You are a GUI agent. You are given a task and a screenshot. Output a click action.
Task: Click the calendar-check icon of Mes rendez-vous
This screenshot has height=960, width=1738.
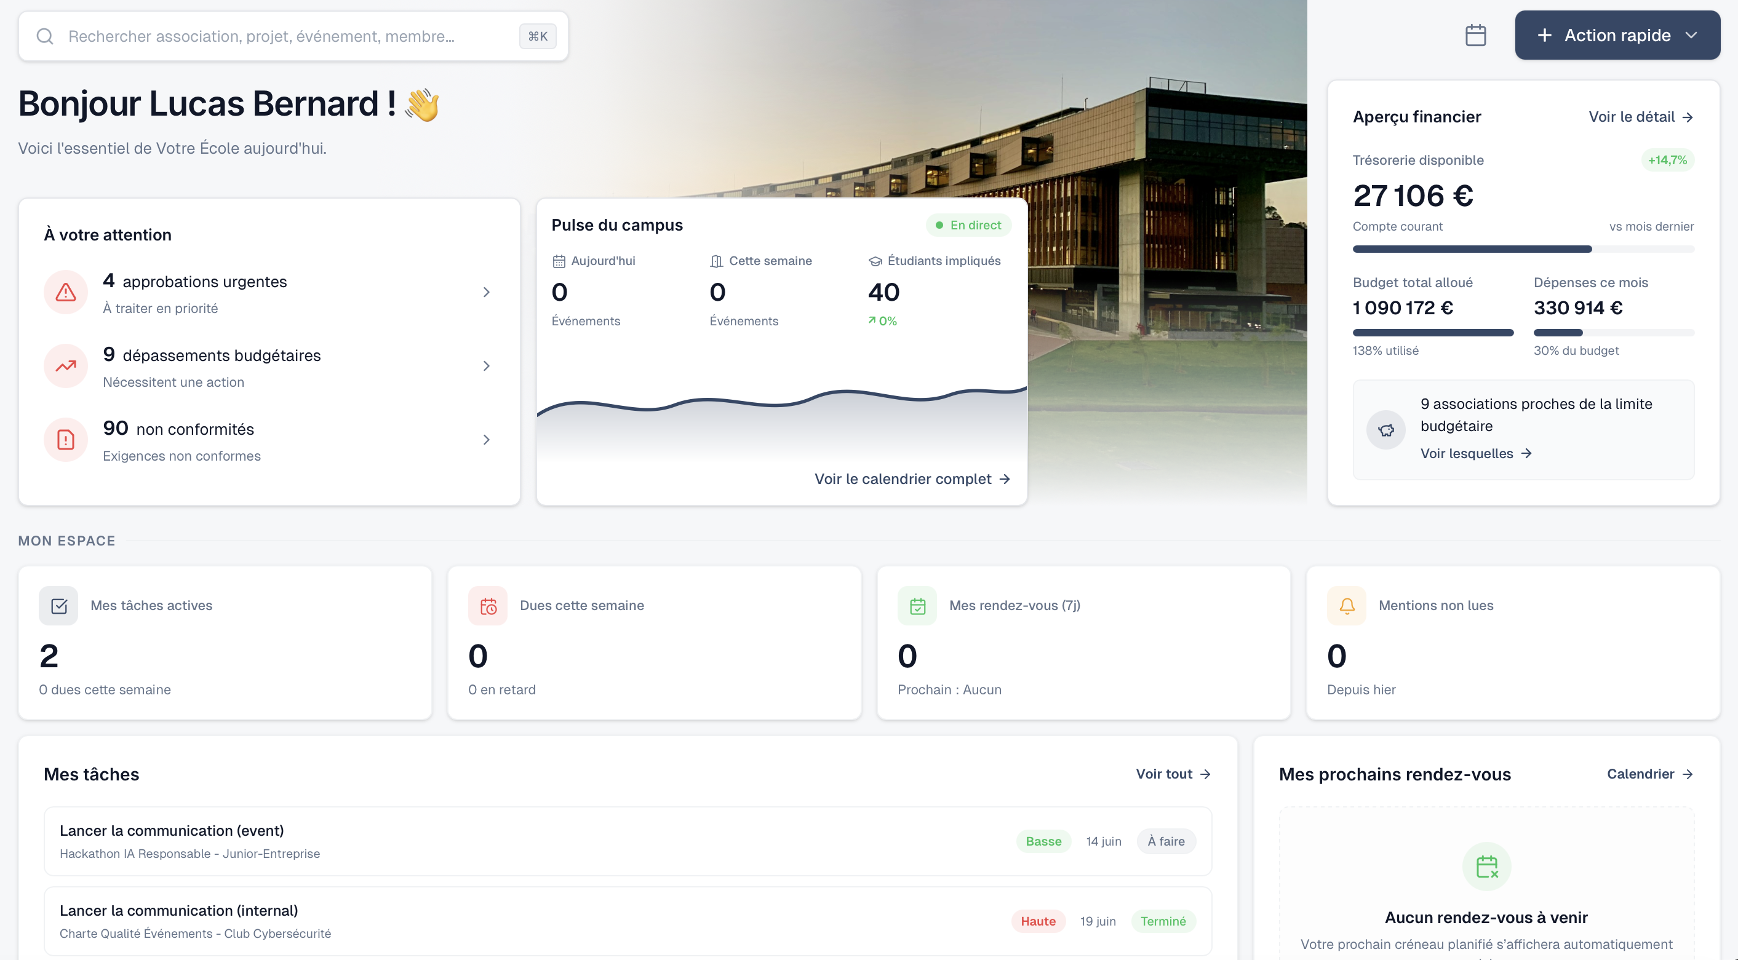pos(917,606)
